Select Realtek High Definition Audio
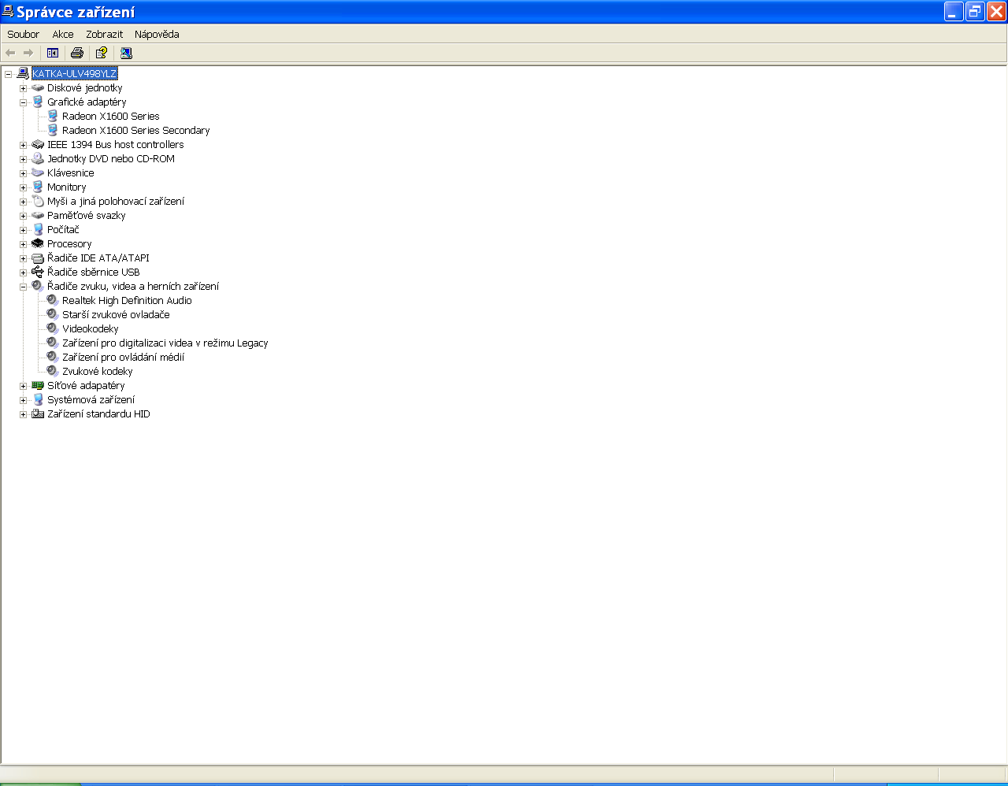This screenshot has width=1008, height=786. pos(127,301)
